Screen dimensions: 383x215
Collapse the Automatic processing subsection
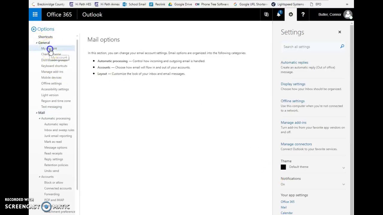39,119
